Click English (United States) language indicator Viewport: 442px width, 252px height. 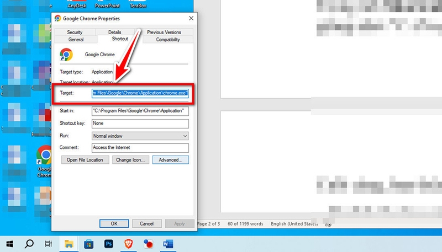point(294,224)
